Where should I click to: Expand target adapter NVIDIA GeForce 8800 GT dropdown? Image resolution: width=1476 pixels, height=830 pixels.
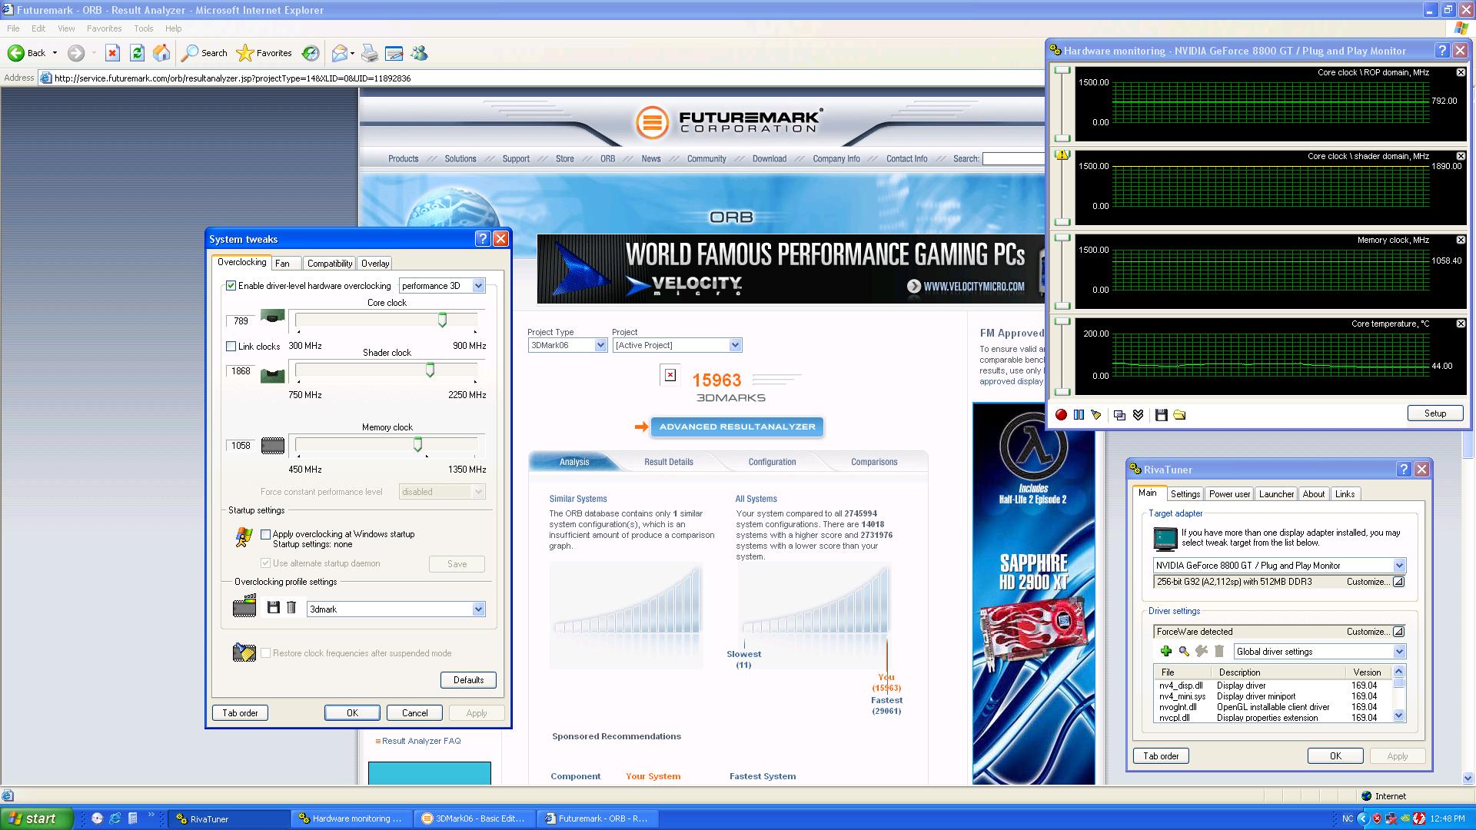[x=1399, y=566]
